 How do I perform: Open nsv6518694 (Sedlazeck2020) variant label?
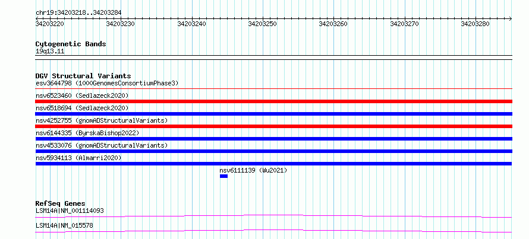coord(82,108)
